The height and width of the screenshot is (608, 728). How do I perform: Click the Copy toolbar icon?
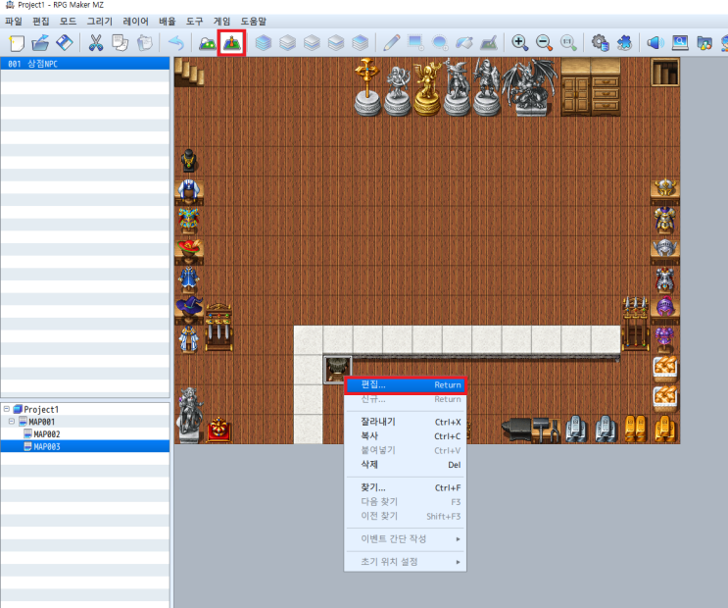pos(121,43)
